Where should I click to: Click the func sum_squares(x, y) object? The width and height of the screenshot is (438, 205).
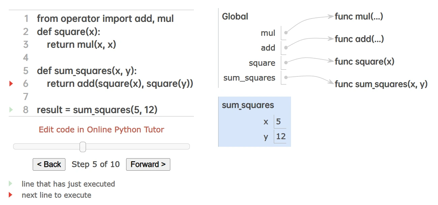tap(381, 84)
